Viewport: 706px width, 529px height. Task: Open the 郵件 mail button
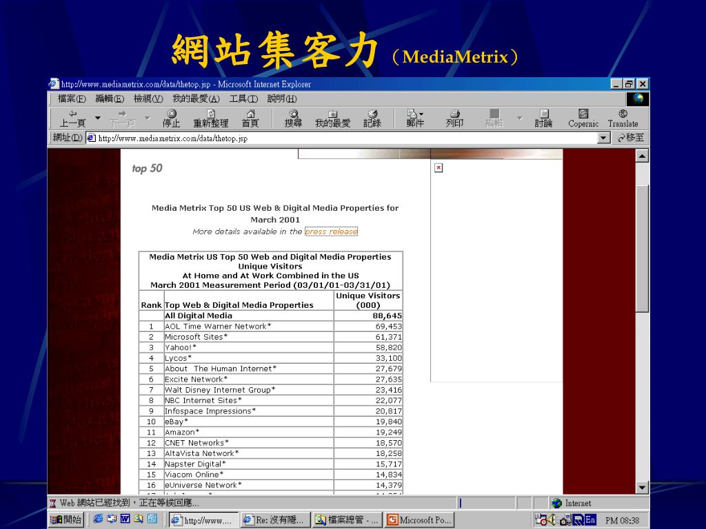(414, 118)
